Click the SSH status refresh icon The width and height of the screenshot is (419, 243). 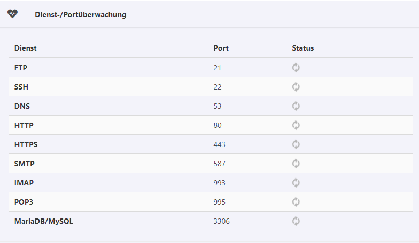296,87
